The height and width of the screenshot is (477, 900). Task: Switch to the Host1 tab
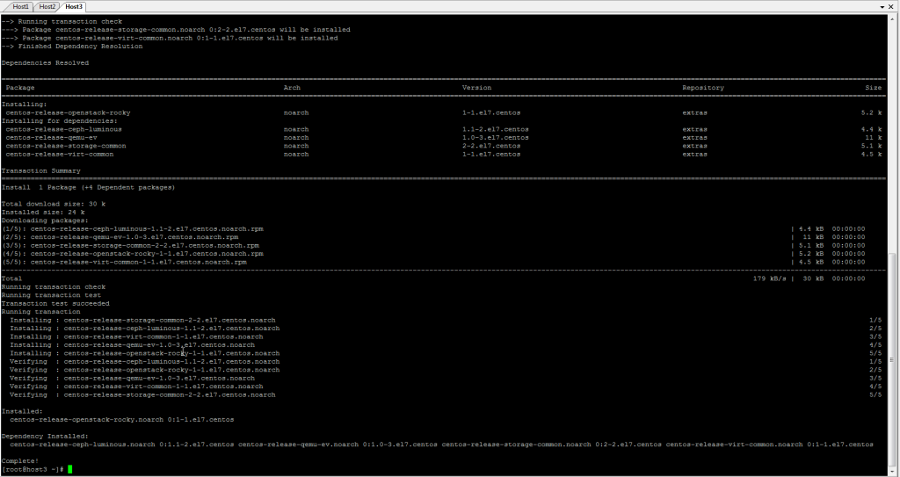[20, 6]
